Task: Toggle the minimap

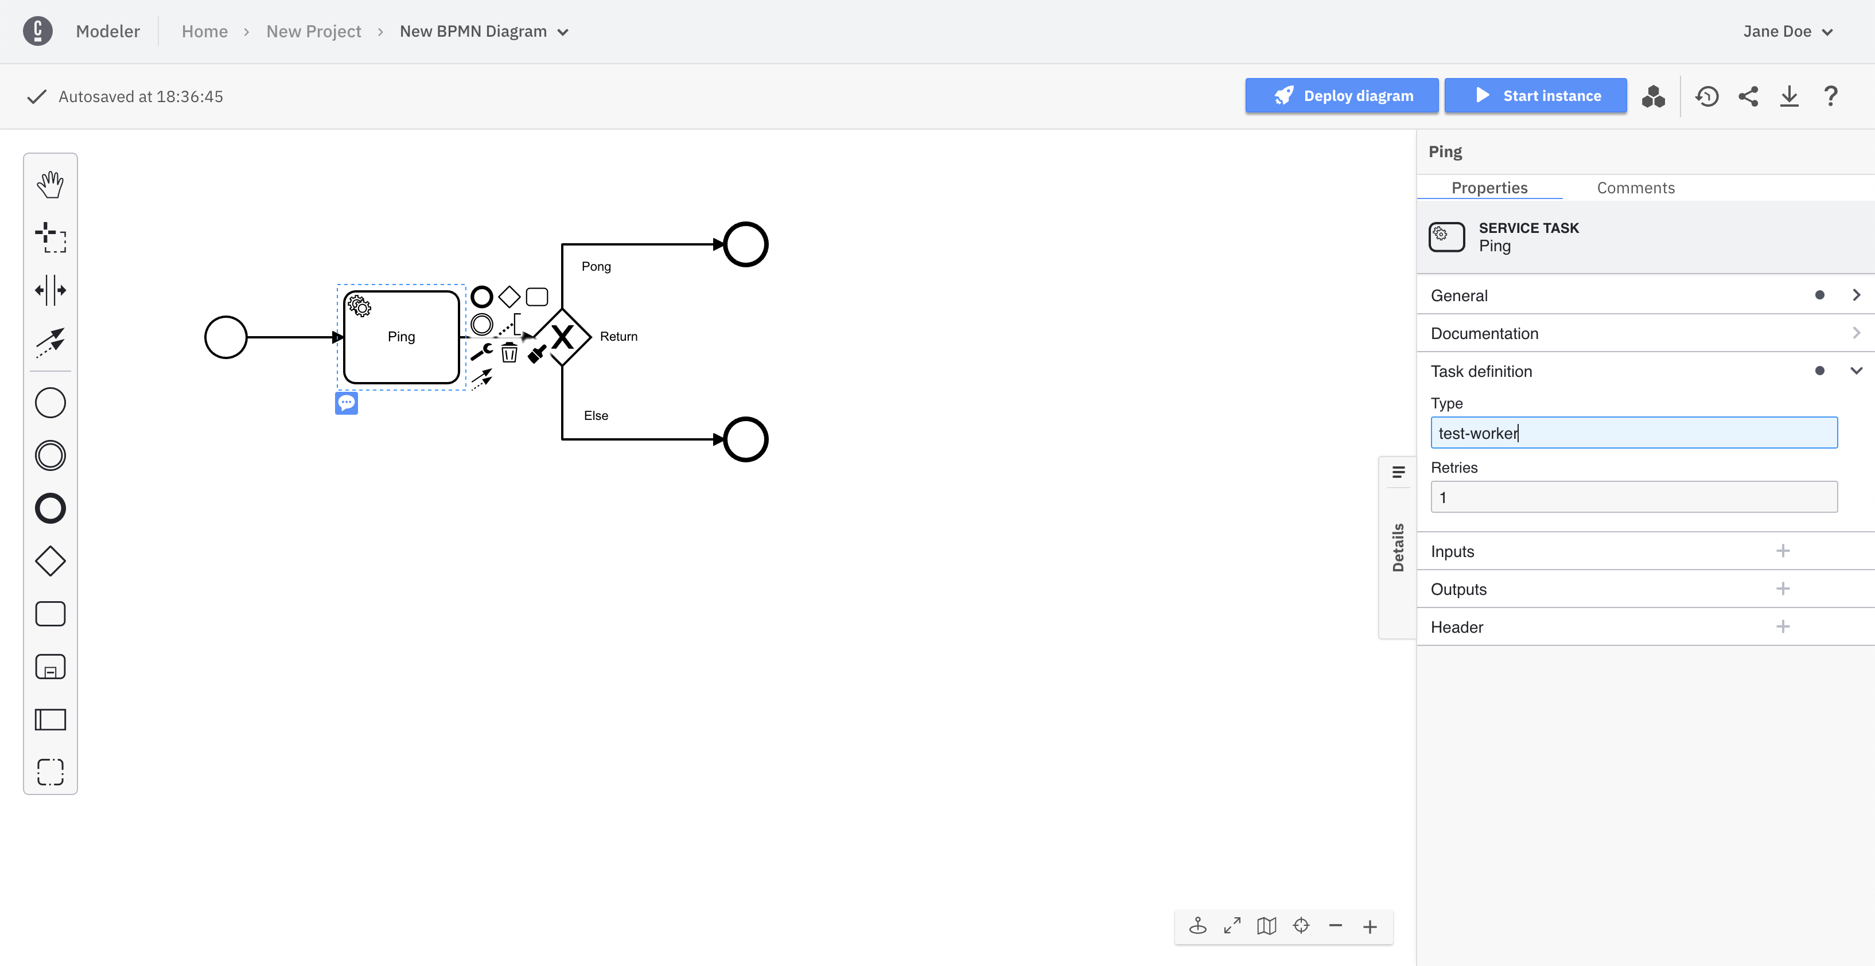Action: pyautogui.click(x=1266, y=926)
